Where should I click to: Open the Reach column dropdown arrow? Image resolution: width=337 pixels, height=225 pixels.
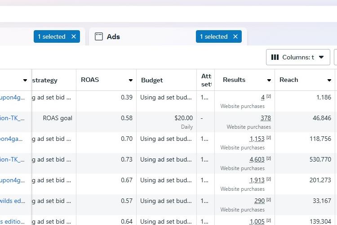(329, 81)
